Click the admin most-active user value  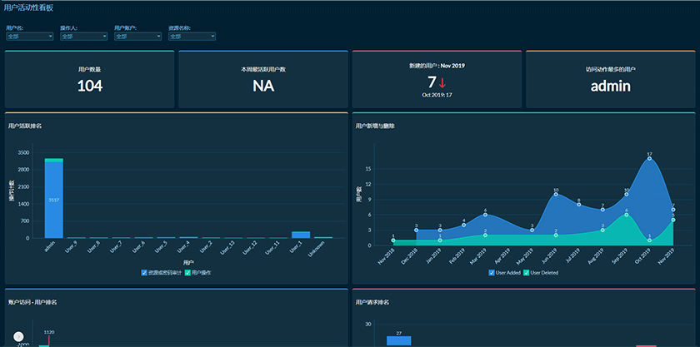click(610, 85)
